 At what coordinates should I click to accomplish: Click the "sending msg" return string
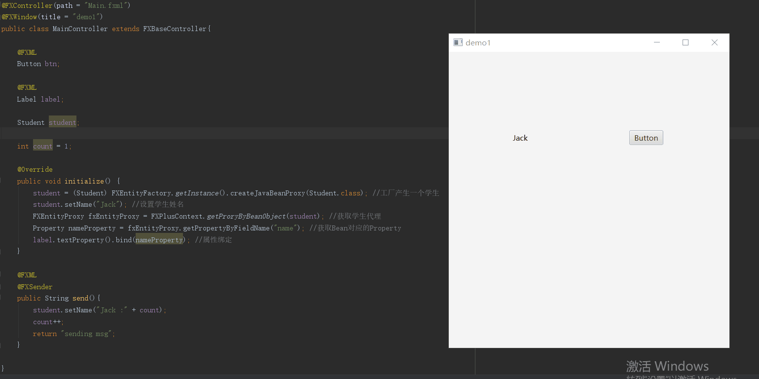coord(88,334)
